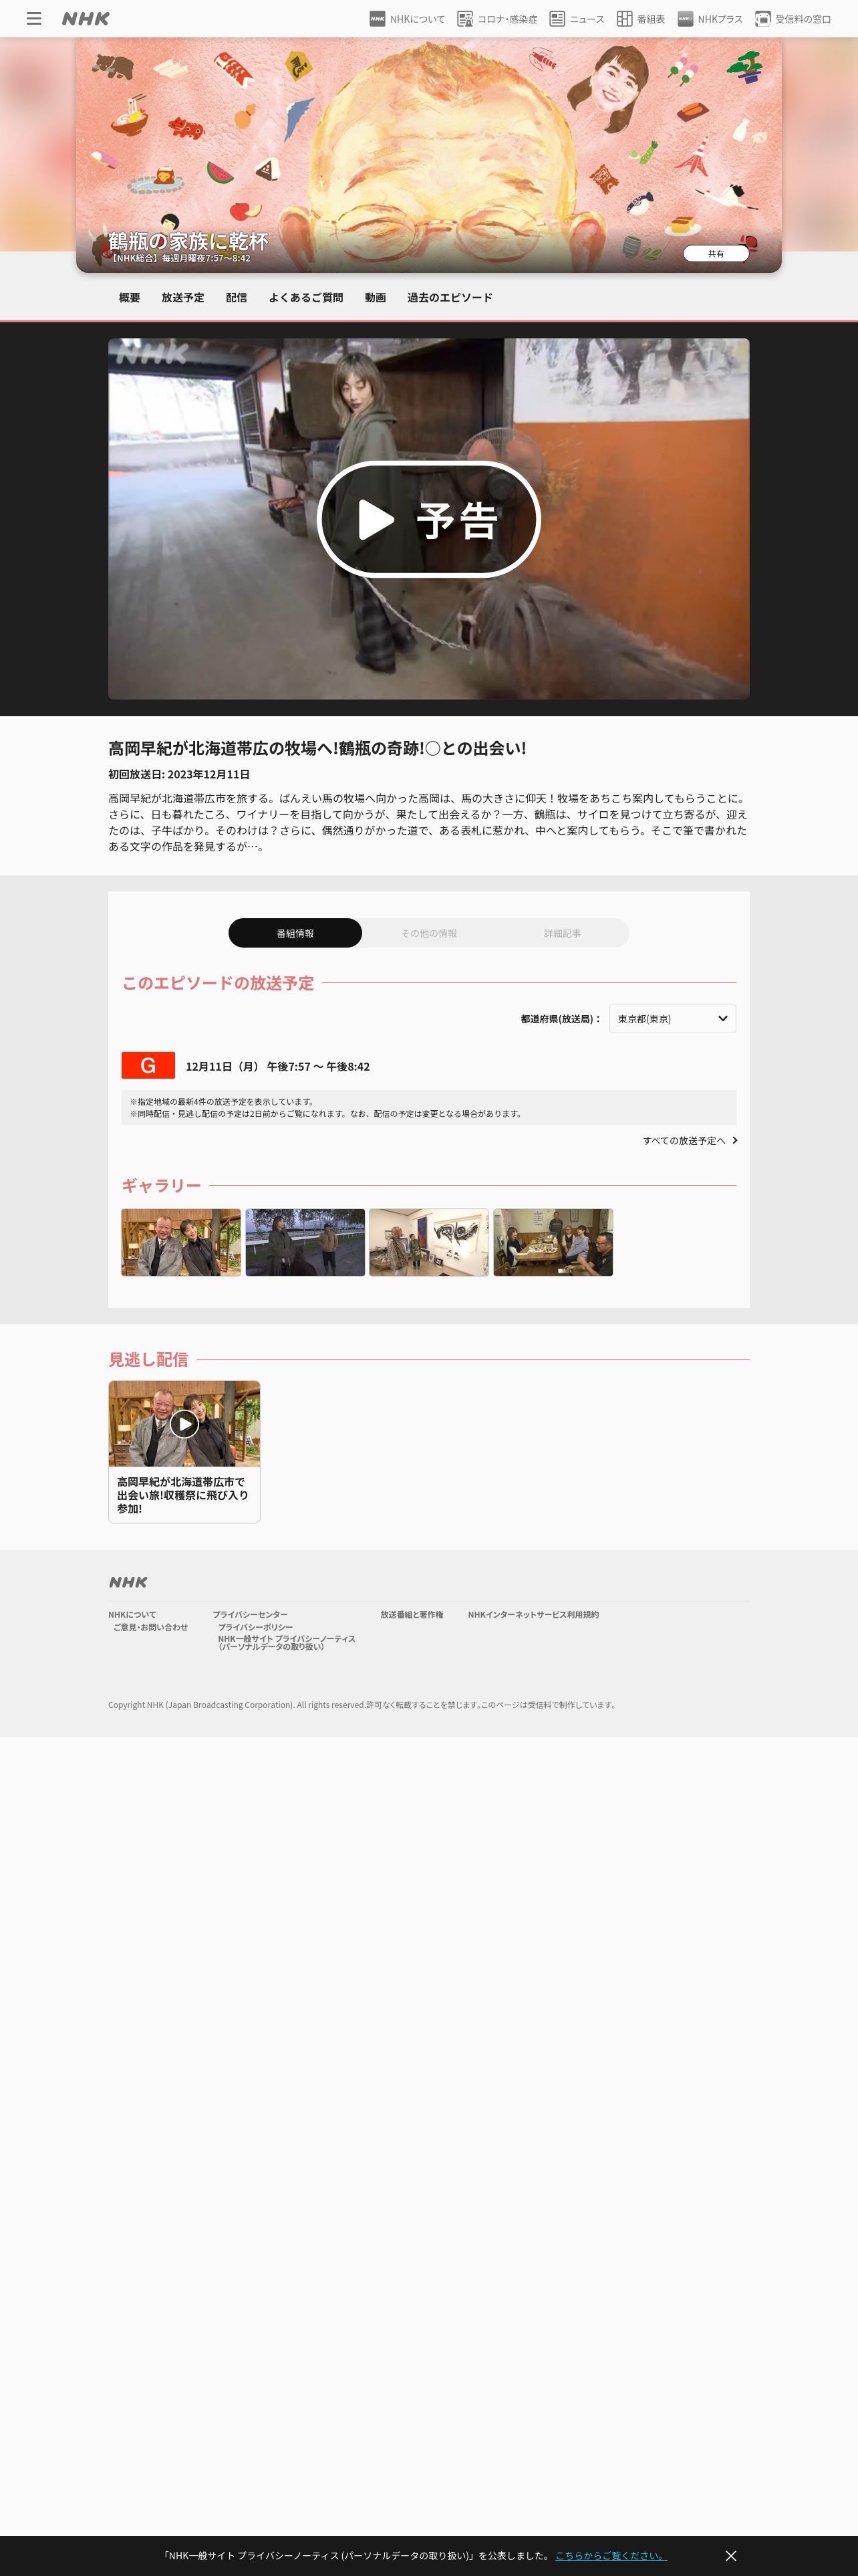Screen dimensions: 858x2576
Task: Open コロナ・感染症 header link
Action: click(496, 19)
